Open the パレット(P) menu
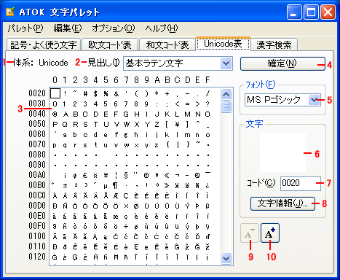 coord(25,28)
